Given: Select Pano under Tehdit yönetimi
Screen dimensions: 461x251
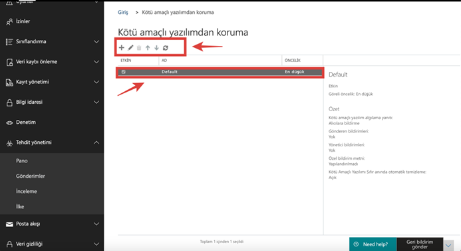Looking at the screenshot, I should point(22,161).
